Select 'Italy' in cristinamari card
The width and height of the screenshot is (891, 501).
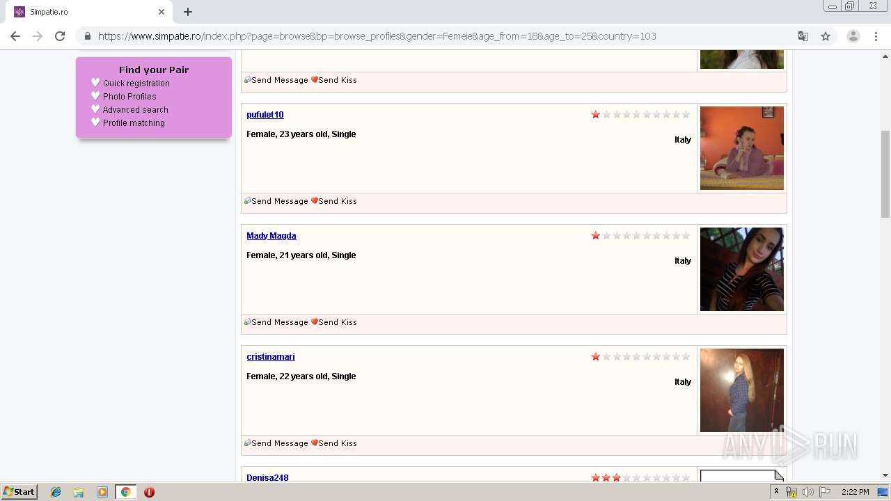tap(683, 382)
